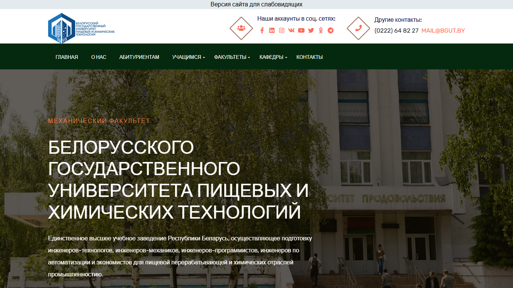Click the users group diamond icon
The width and height of the screenshot is (513, 288).
coord(241,28)
